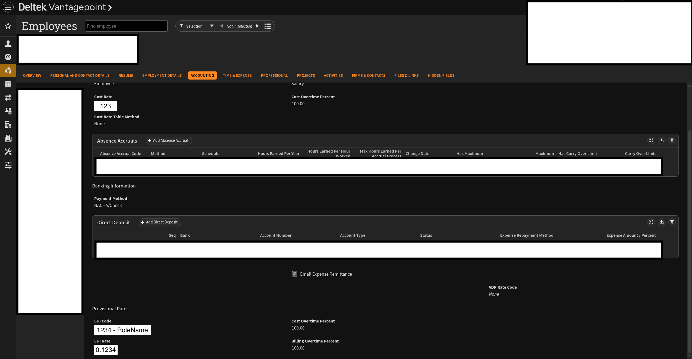Open the employee list view icon
This screenshot has height=359, width=692.
coord(267,26)
